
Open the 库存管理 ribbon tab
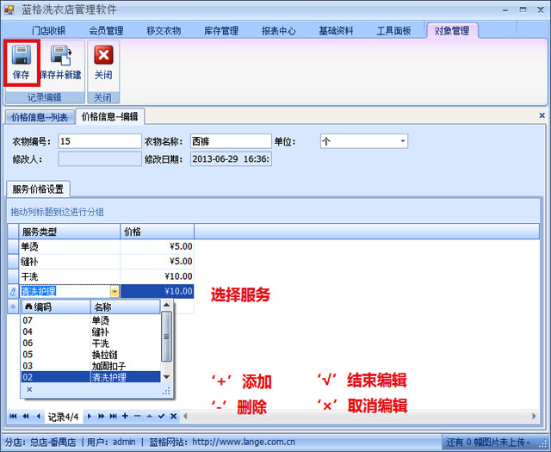(221, 31)
